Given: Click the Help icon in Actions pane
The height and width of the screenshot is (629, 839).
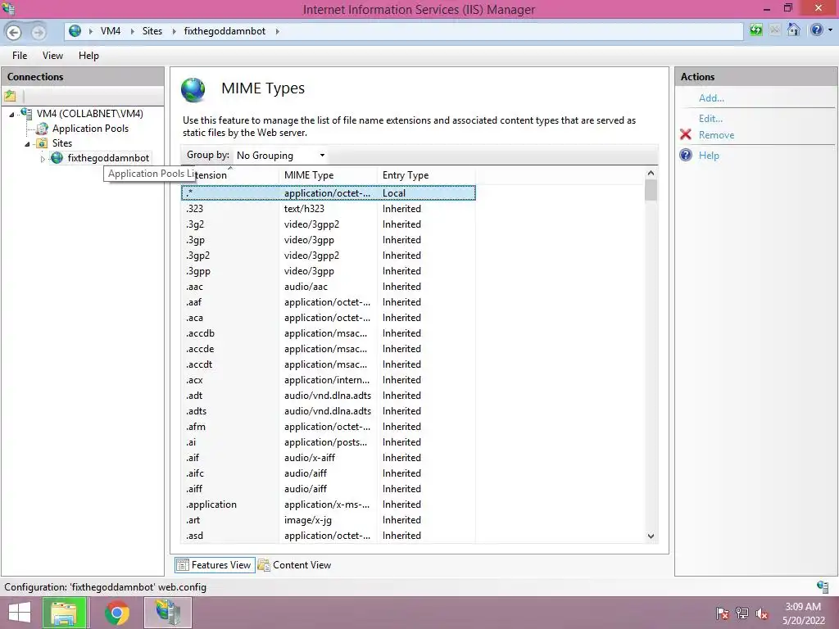Looking at the screenshot, I should (686, 155).
